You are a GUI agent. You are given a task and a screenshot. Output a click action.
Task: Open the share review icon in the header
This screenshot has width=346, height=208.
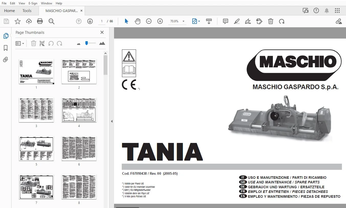[x=305, y=11]
